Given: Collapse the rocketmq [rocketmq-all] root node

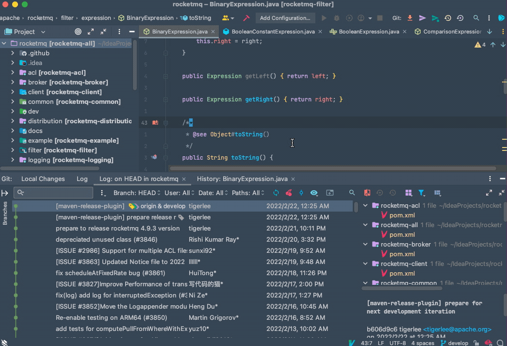Looking at the screenshot, I should (x=4, y=43).
